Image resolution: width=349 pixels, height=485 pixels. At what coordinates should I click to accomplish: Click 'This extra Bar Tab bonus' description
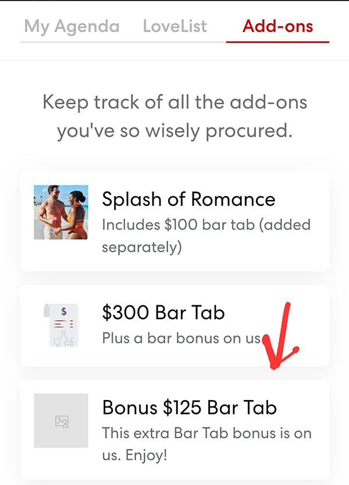tap(206, 444)
